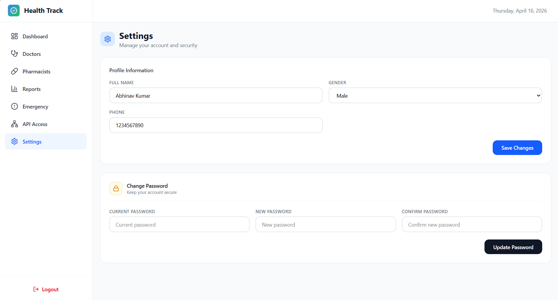The height and width of the screenshot is (300, 558).
Task: Click the Logout link
Action: coord(46,289)
